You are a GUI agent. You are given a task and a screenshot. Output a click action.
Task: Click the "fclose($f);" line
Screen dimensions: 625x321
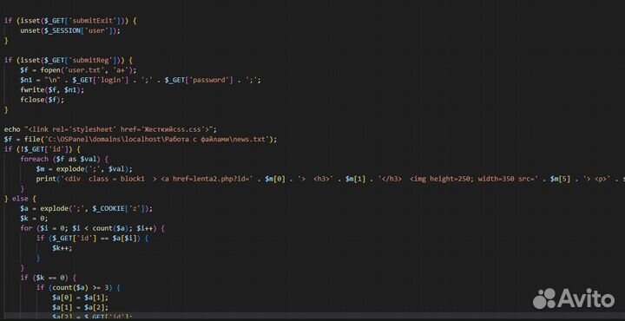click(43, 100)
